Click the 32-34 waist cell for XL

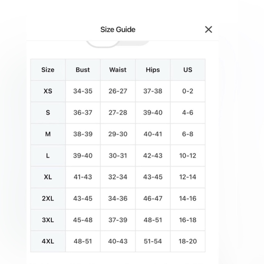[118, 177]
